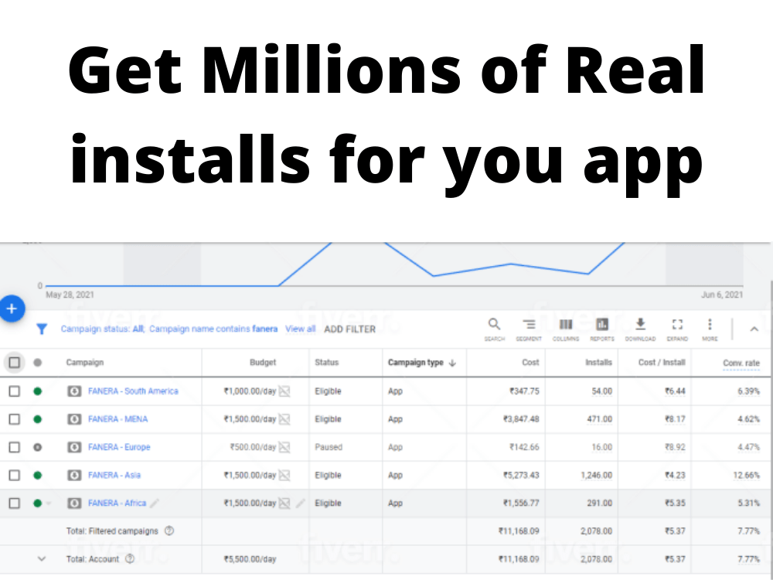
Task: Expand the Total: Account row chevron
Action: click(42, 559)
